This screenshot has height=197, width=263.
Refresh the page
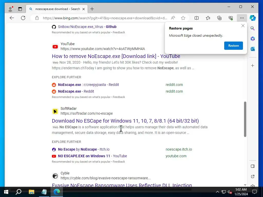click(x=23, y=18)
